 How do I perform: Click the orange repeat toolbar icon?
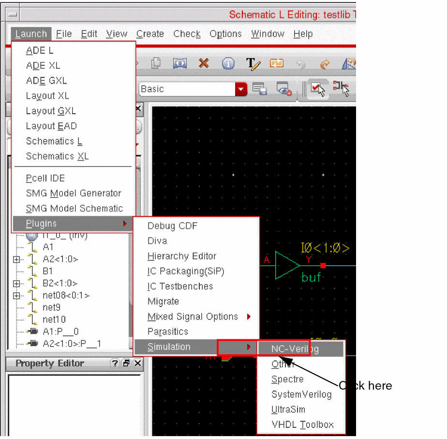[x=277, y=63]
